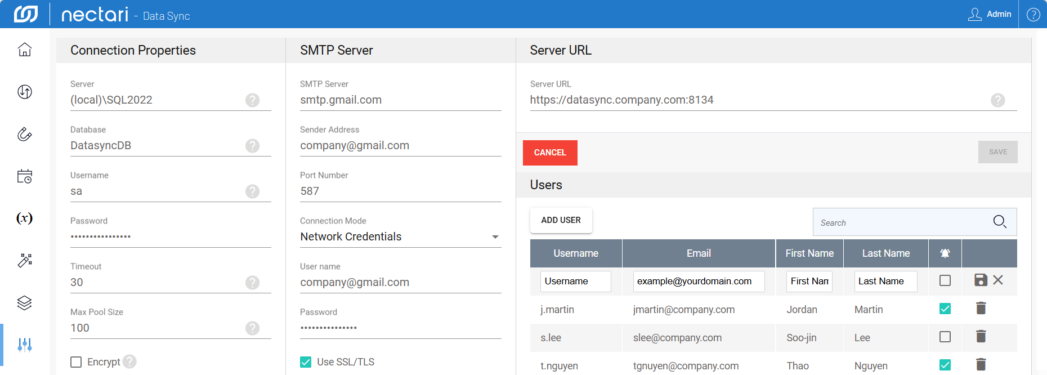This screenshot has width=1047, height=375.
Task: Save the new user row
Action: pyautogui.click(x=981, y=280)
